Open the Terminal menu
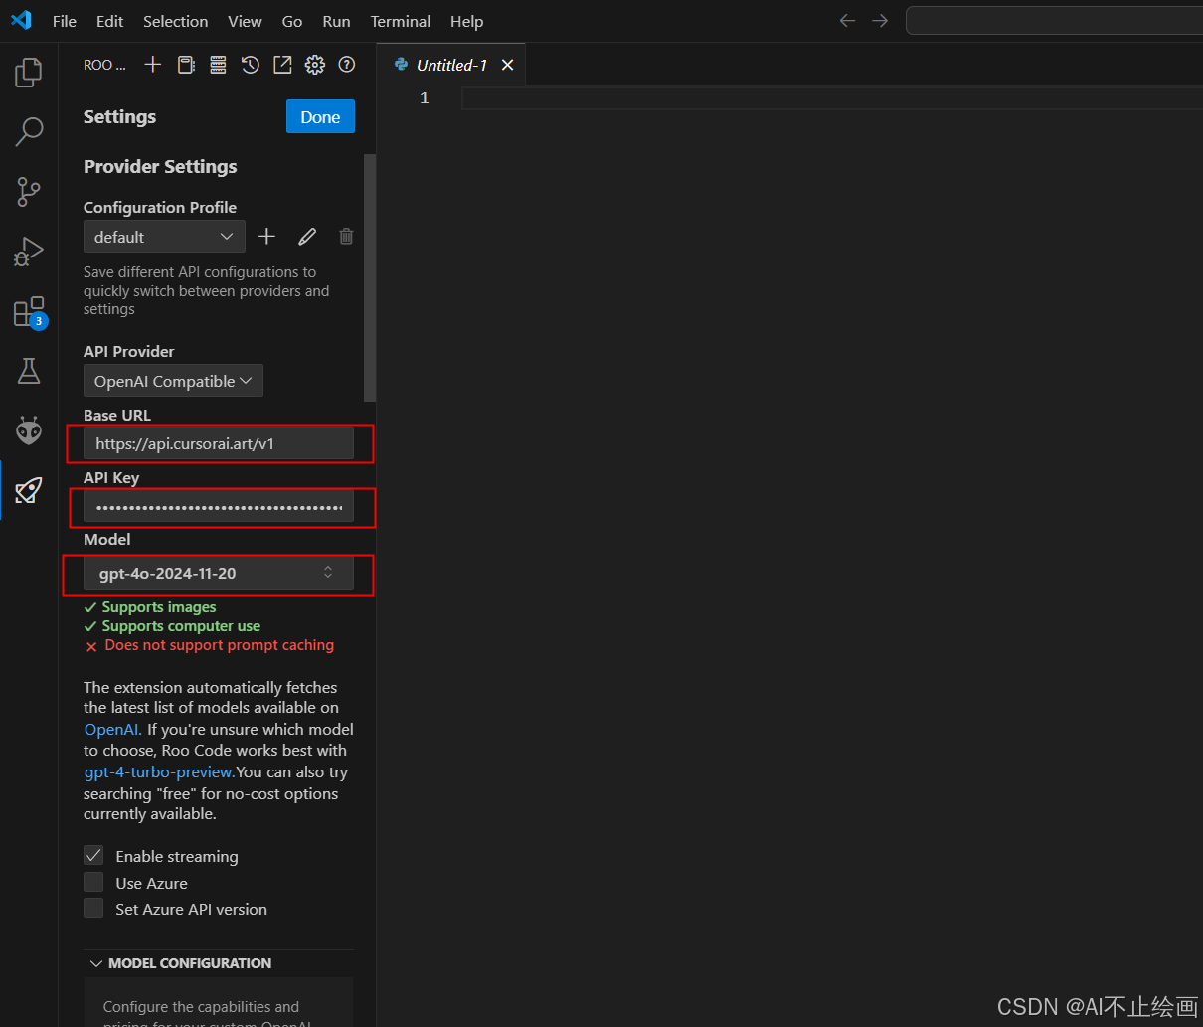 tap(401, 21)
